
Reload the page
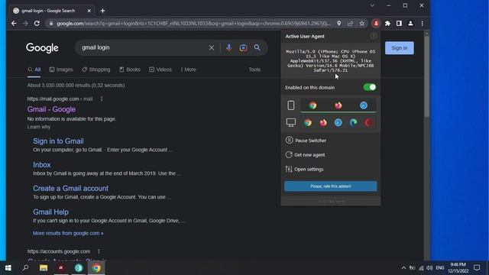[37, 24]
